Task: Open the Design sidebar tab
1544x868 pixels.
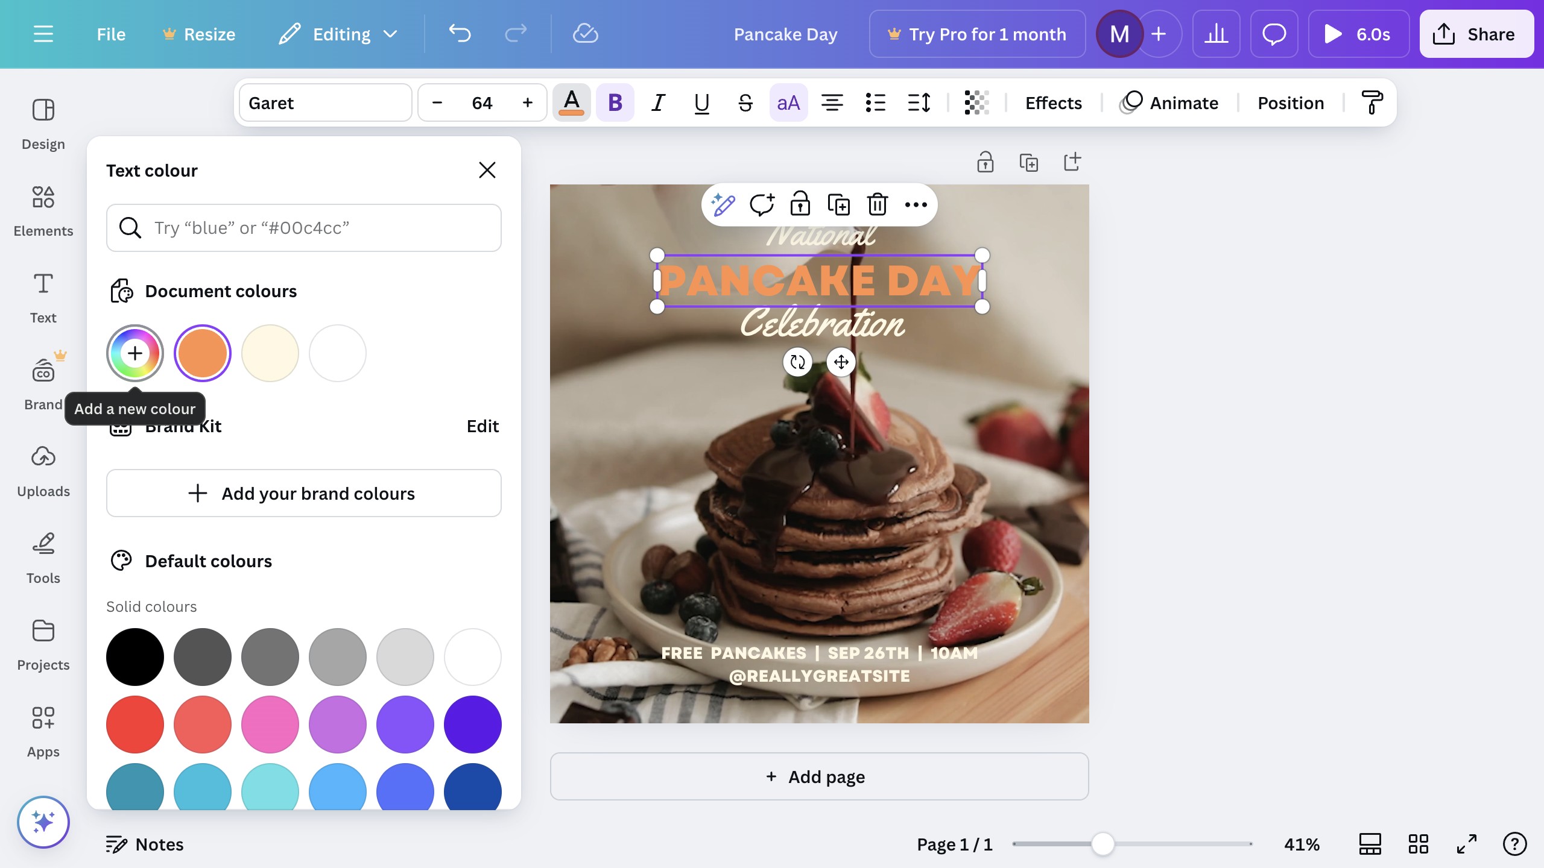Action: 43,124
